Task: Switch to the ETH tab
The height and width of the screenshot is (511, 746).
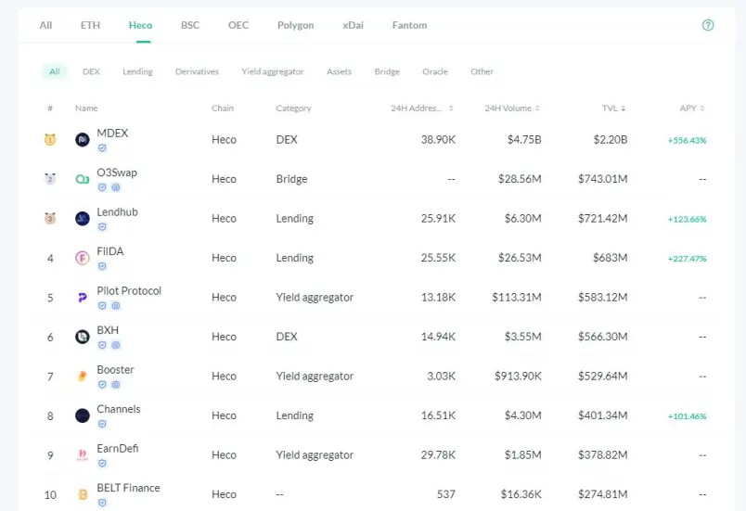Action: tap(90, 25)
